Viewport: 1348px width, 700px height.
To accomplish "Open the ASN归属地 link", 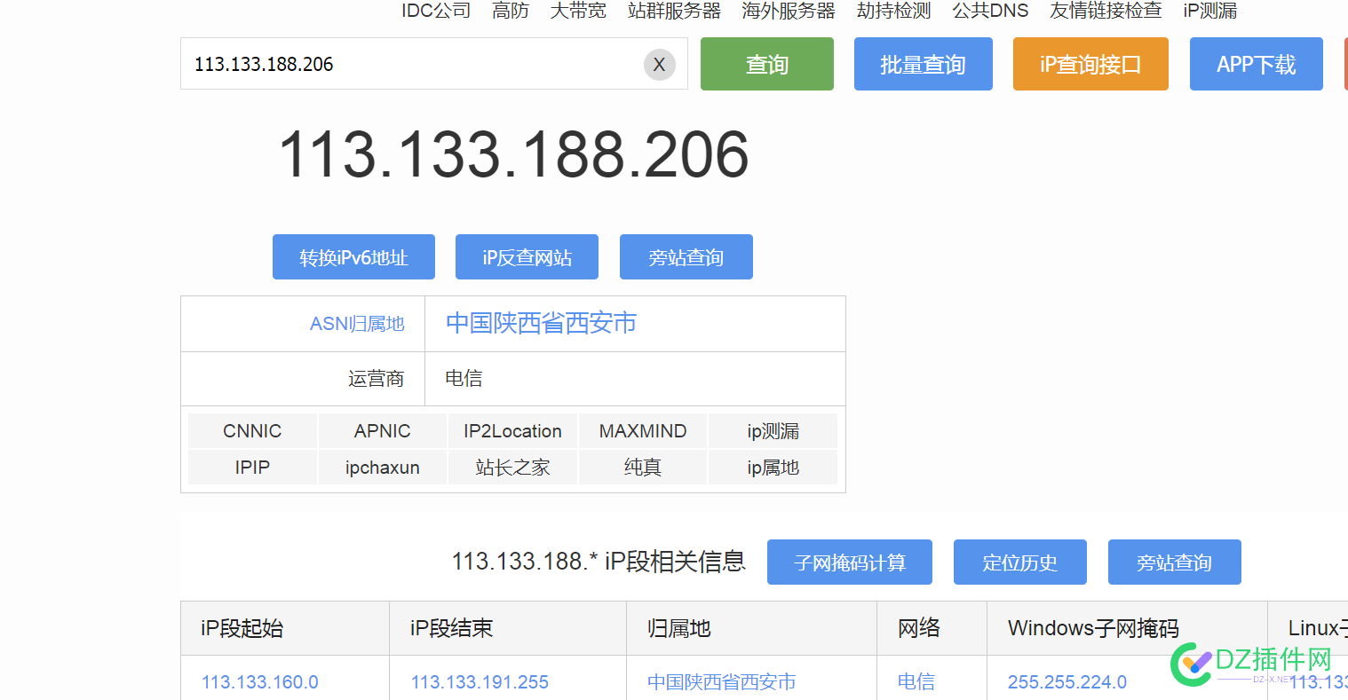I will (x=357, y=324).
